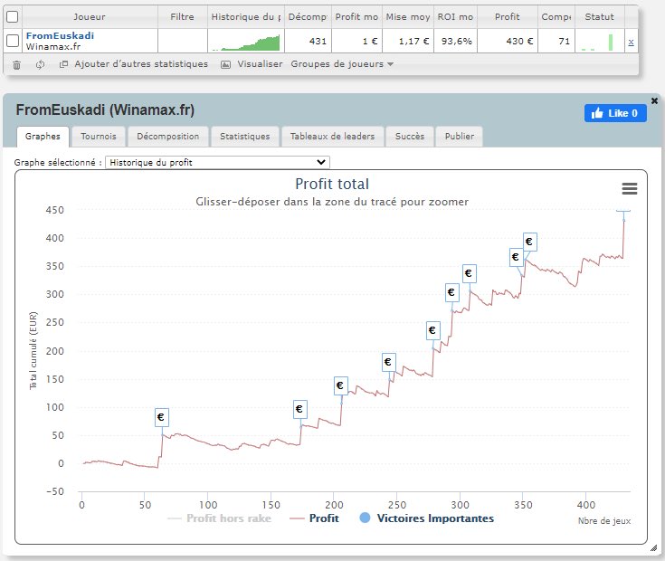Open Graphe sélectionné dropdown

coord(217,162)
